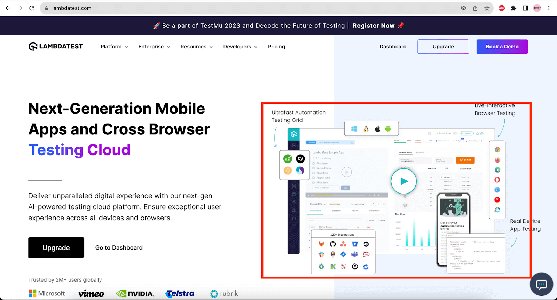
Task: Click the orange START button in the illustration
Action: 465,160
